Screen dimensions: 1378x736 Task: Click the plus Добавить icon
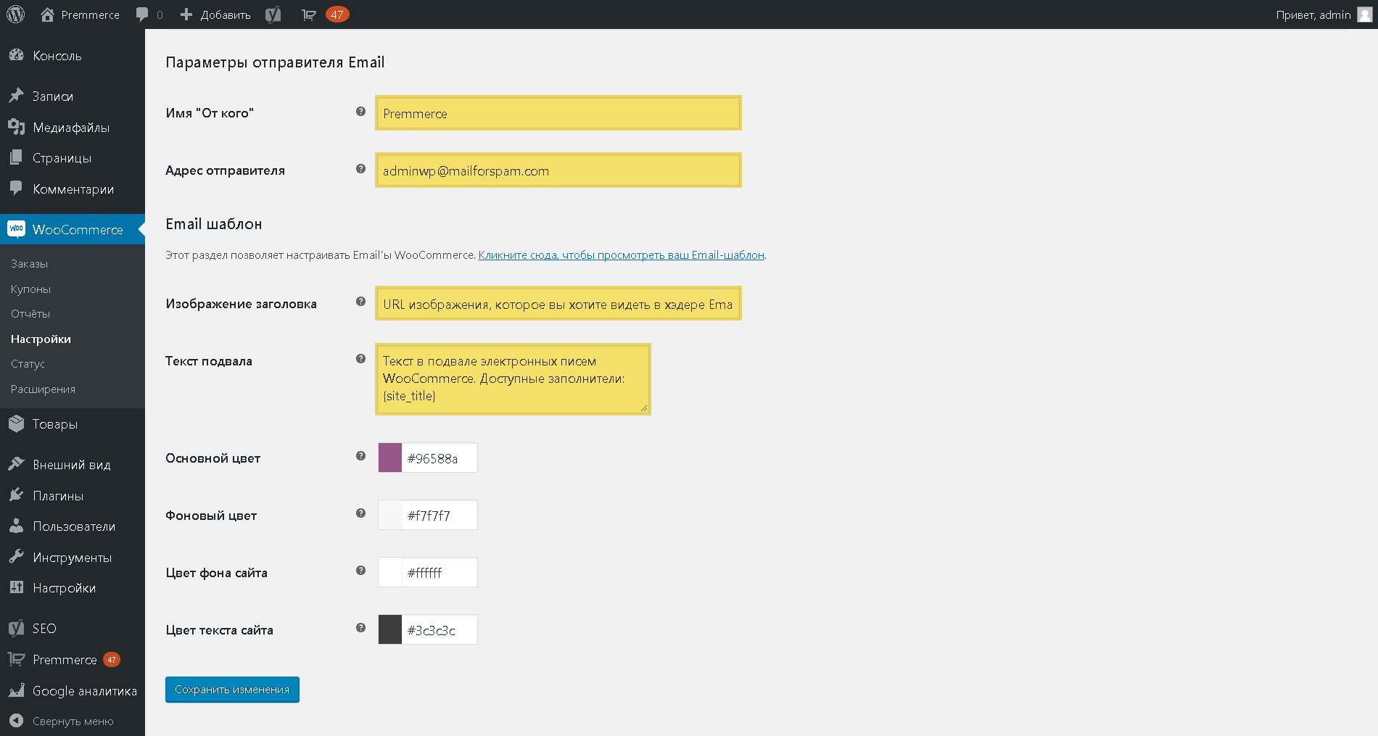(x=186, y=15)
